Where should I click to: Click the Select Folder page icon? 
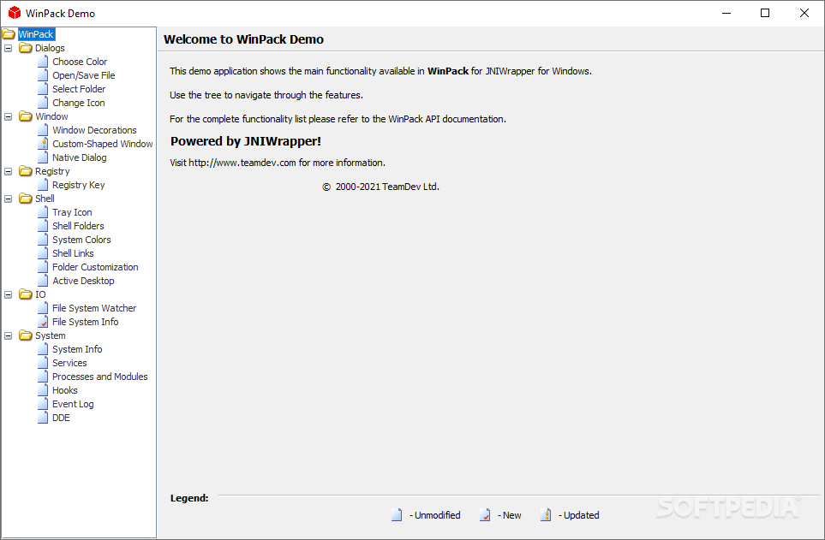coord(43,89)
